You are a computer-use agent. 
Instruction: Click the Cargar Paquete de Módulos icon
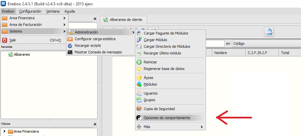pos(139,33)
